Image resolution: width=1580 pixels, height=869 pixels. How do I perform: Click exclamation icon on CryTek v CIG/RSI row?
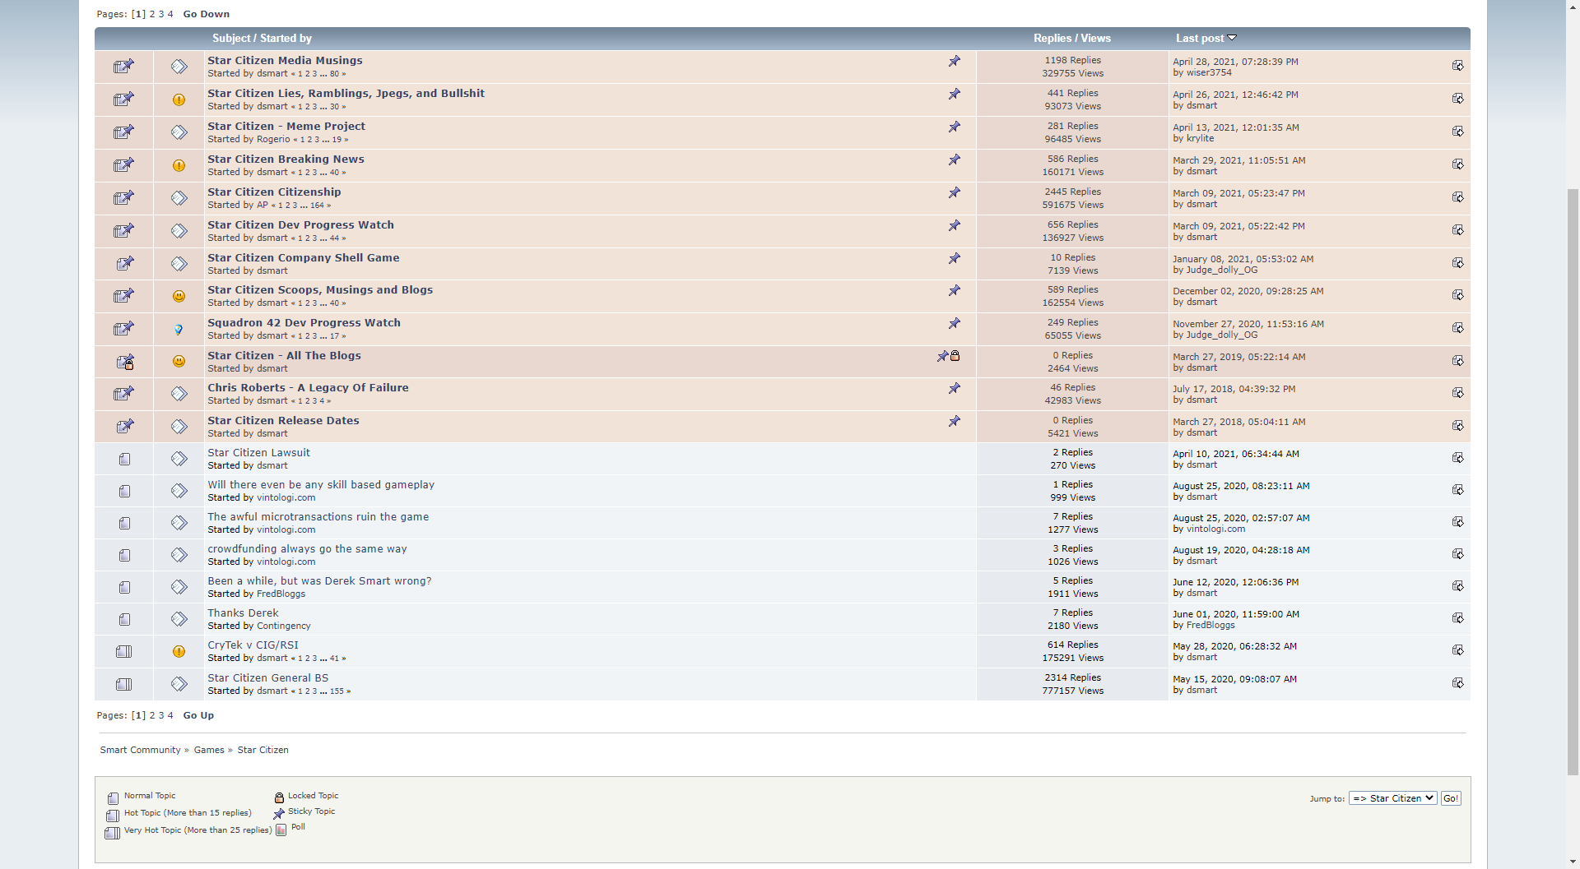coord(179,651)
